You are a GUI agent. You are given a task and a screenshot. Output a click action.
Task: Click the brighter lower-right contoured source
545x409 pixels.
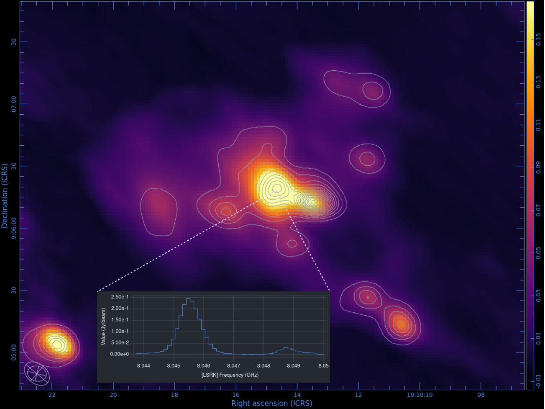tap(400, 324)
